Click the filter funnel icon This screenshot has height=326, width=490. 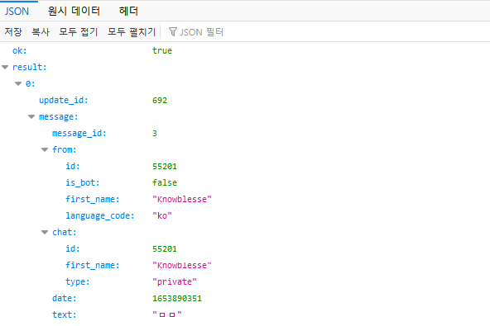pos(173,32)
